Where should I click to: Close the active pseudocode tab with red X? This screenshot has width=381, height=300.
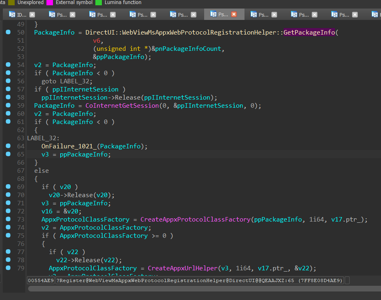click(234, 14)
